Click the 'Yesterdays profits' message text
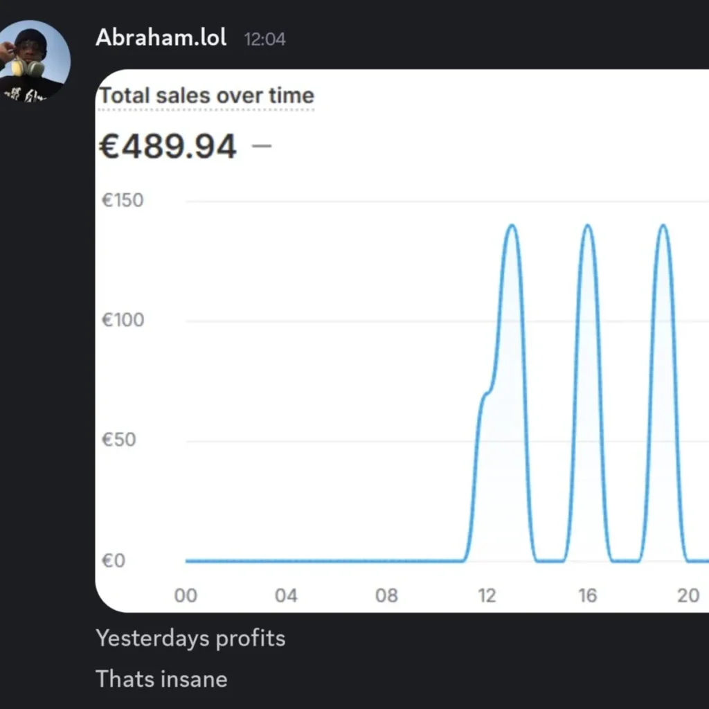 (190, 638)
